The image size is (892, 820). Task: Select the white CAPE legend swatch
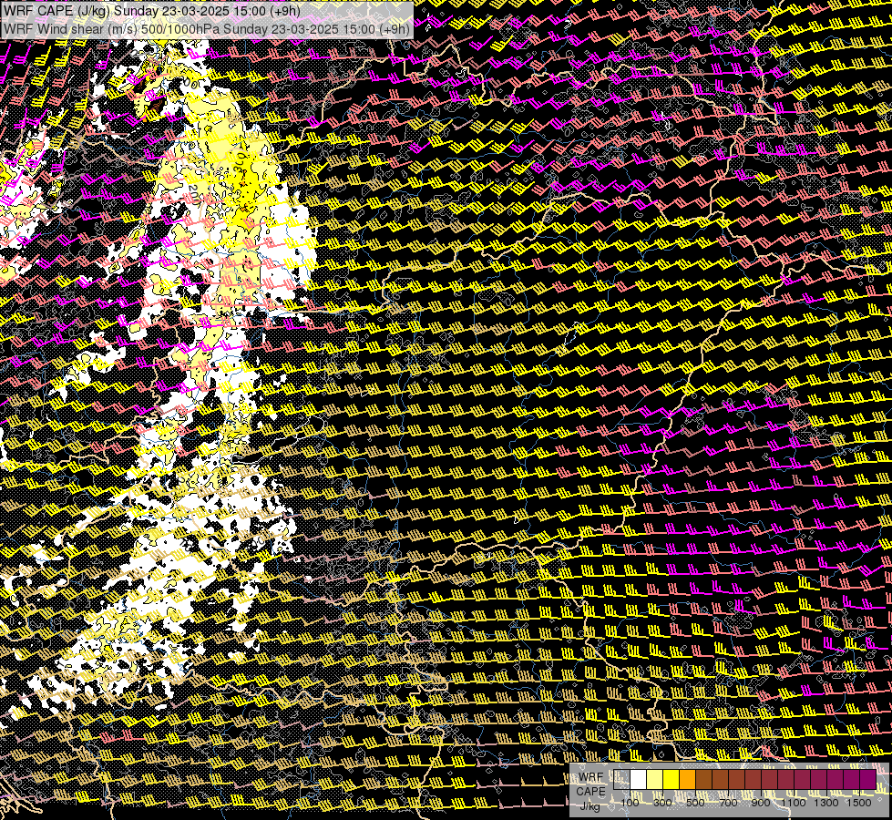639,779
